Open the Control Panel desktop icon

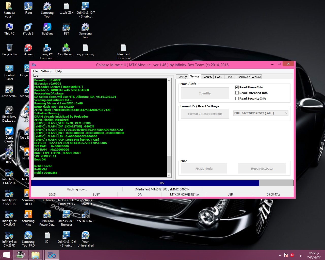[x=9, y=72]
